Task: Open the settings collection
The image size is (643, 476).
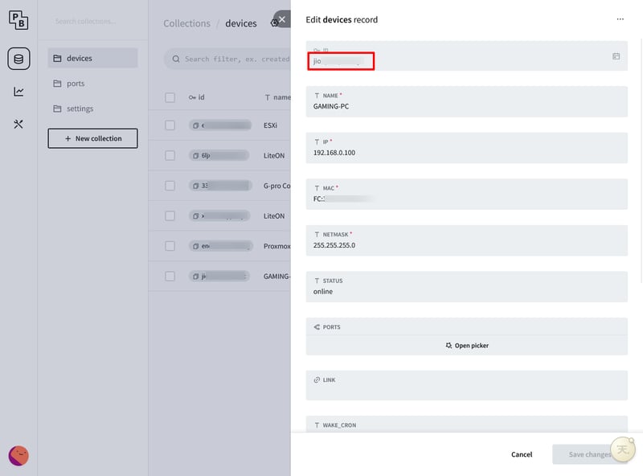Action: tap(80, 109)
